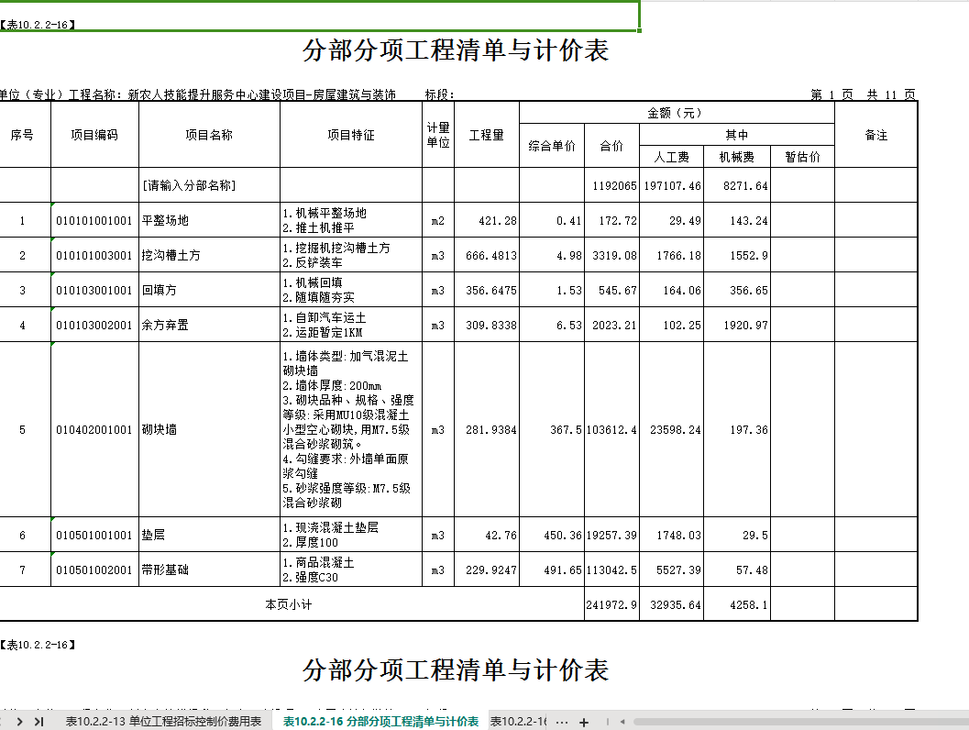Screen dimensions: 969x730
Task: Select the subtotal value 241972.9
Action: click(611, 604)
